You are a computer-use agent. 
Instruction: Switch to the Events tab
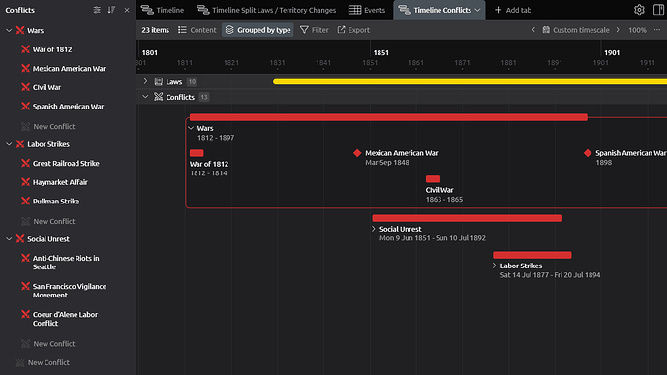click(x=367, y=10)
